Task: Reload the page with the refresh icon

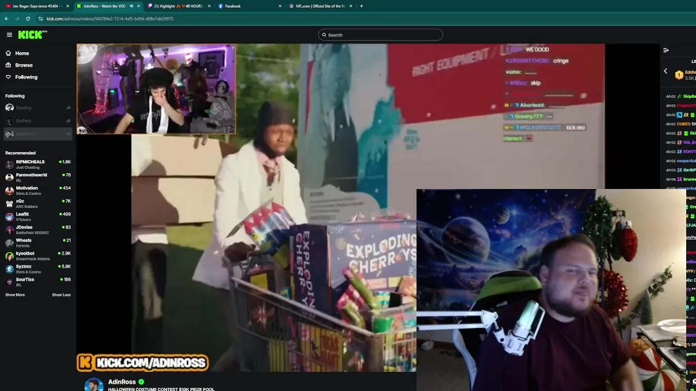Action: click(28, 18)
